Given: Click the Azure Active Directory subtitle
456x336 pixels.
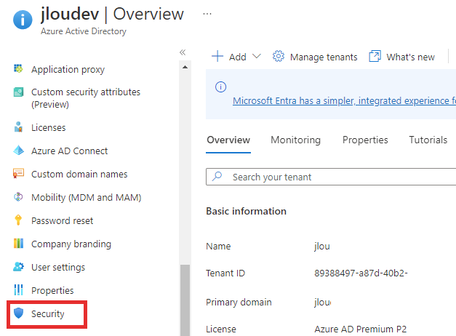Looking at the screenshot, I should pos(84,31).
